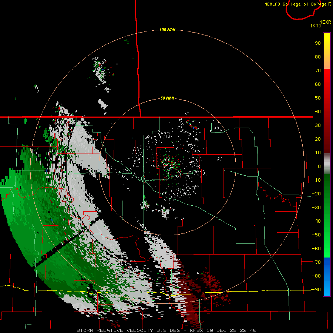Click the yellow top segment of the velocity color bar
Viewport: 333px width, 333px height.
(x=327, y=51)
